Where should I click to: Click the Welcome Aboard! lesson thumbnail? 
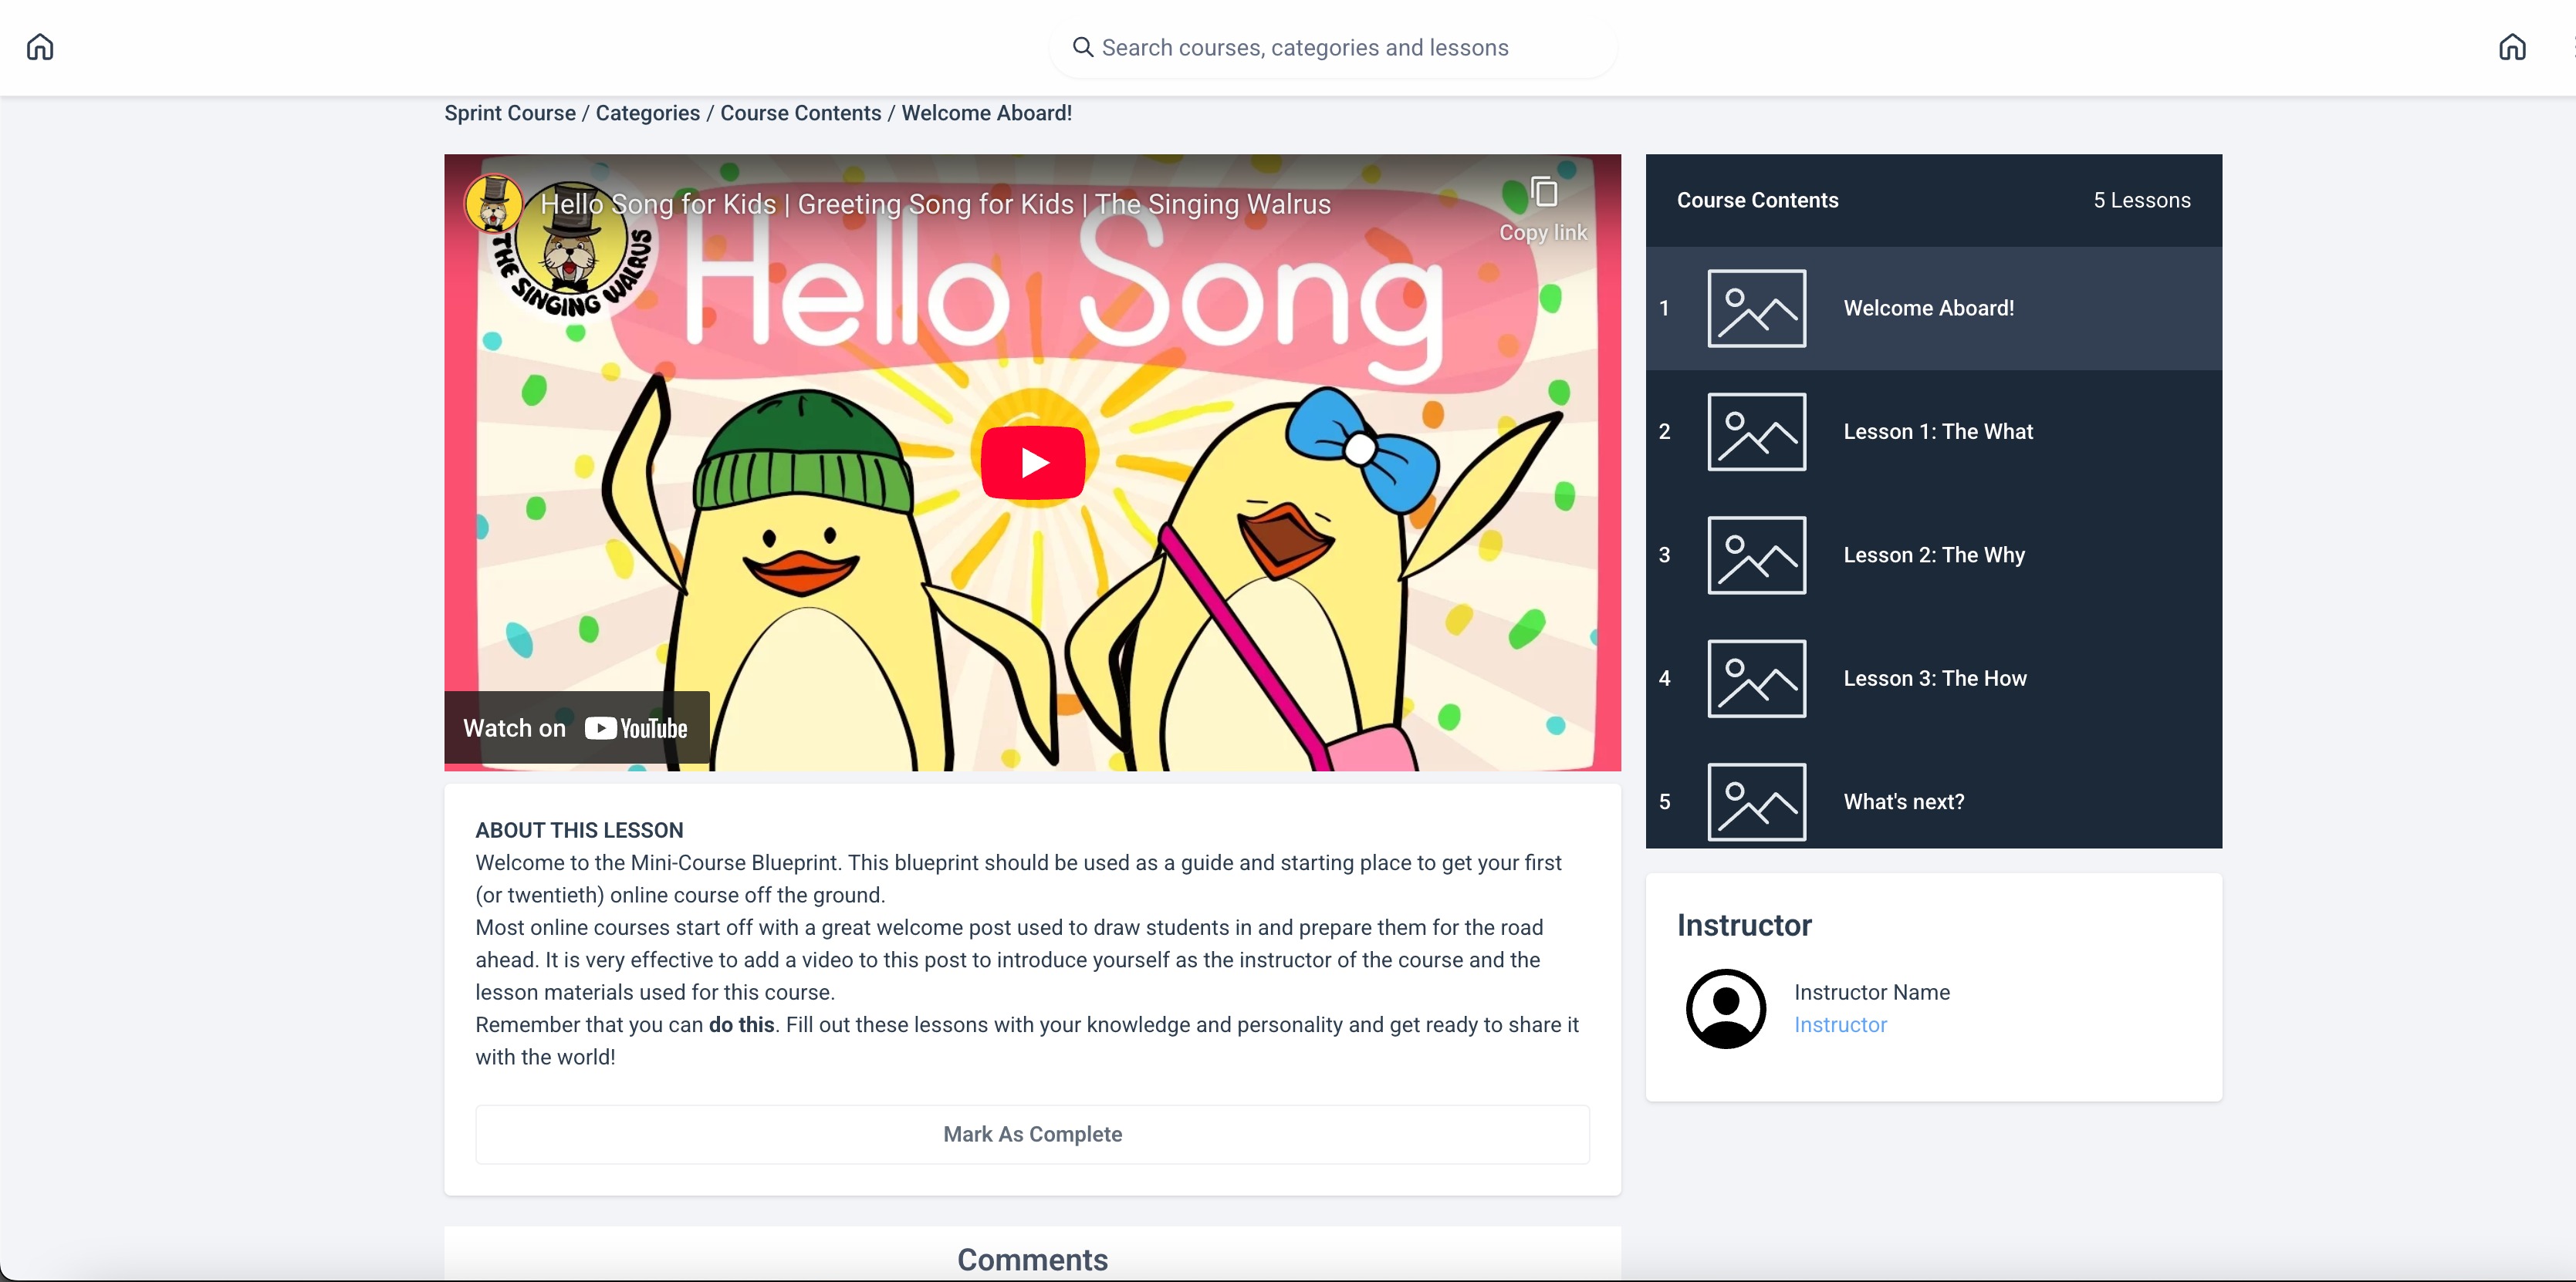1756,309
